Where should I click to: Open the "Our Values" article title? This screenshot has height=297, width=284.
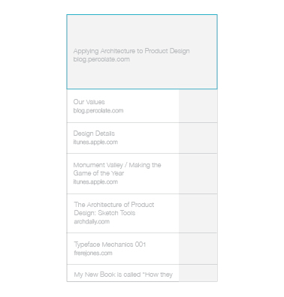(89, 102)
